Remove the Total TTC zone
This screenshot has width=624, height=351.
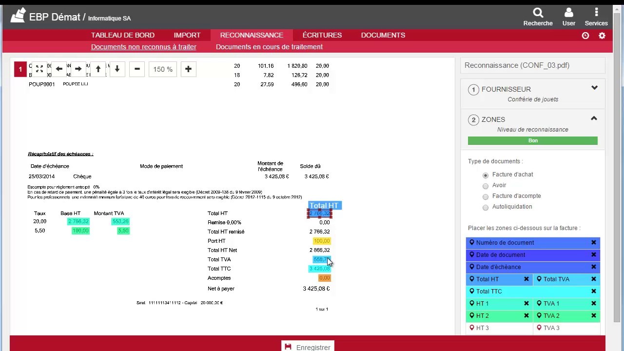pyautogui.click(x=593, y=292)
